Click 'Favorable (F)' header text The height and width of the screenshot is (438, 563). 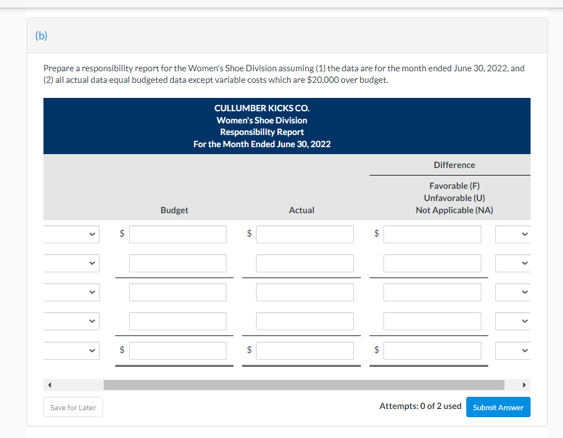click(x=454, y=185)
